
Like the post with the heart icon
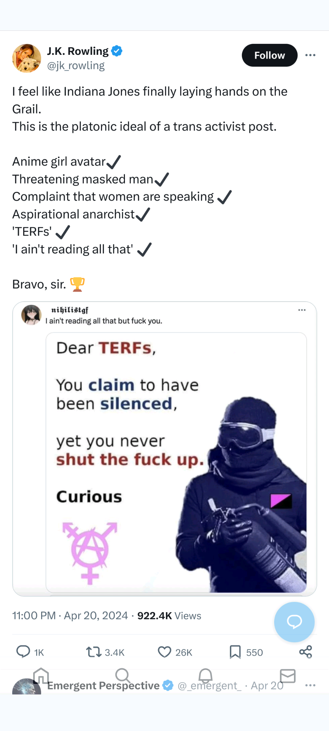[x=164, y=652]
